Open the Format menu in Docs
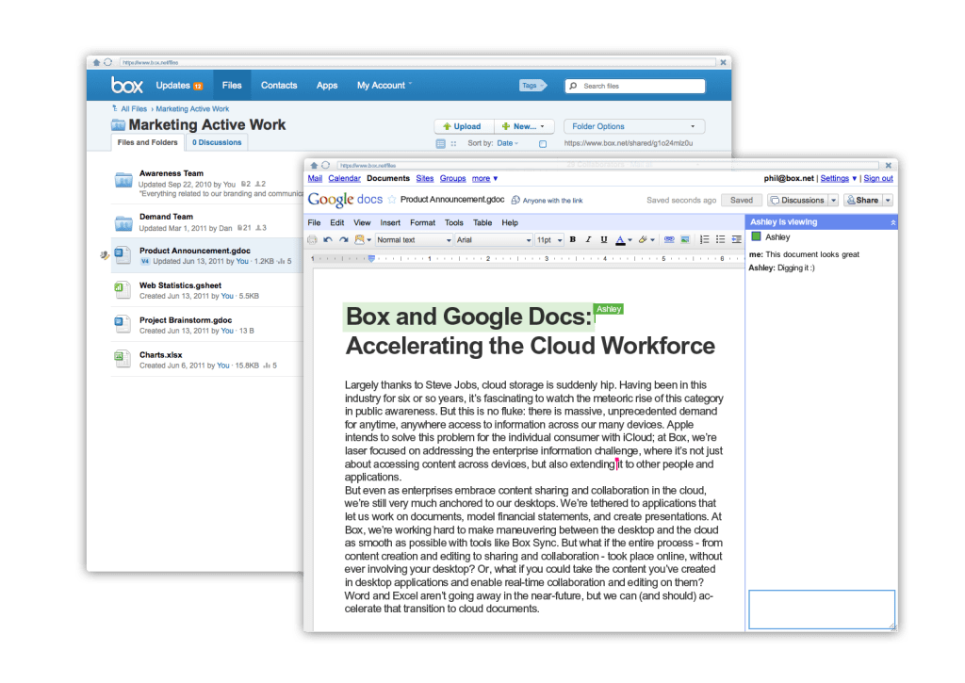This screenshot has height=683, width=965. (422, 222)
